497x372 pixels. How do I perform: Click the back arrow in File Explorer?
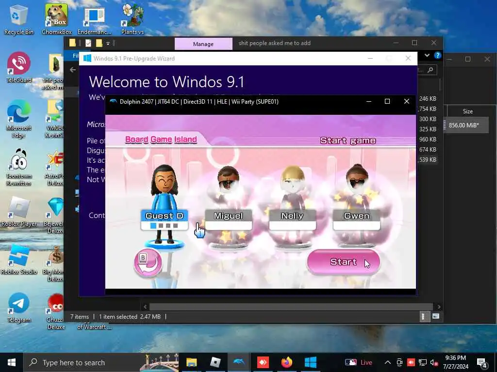coord(73,70)
